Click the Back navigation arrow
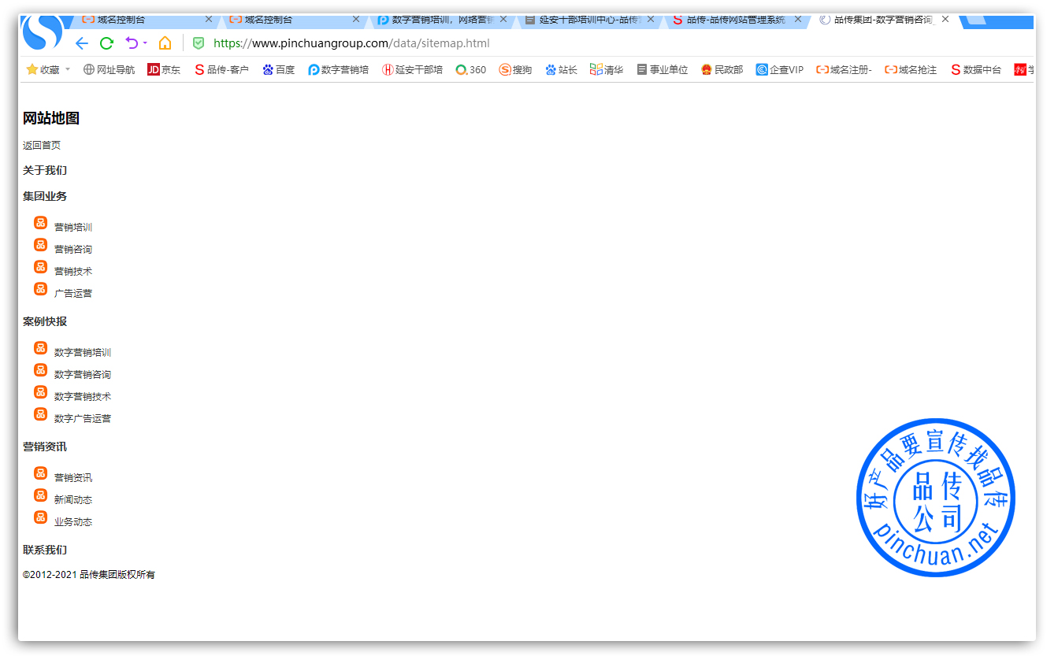Screen dimensions: 1058x656 coord(81,43)
